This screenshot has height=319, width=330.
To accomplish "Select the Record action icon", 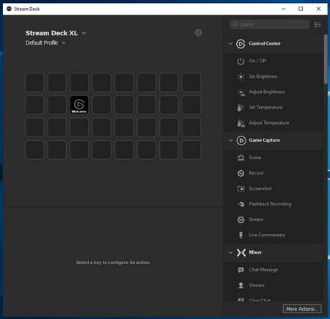I will 241,173.
